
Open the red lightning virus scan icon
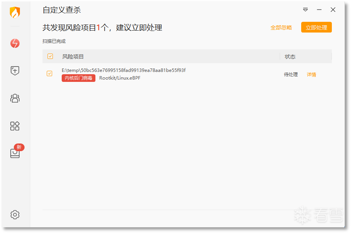15,43
